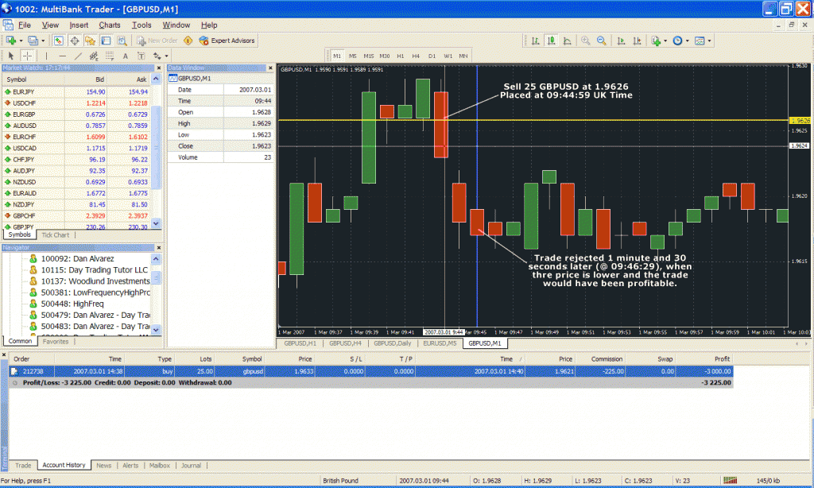
Task: Open the Strategy Tester magnifier icon
Action: 122,41
